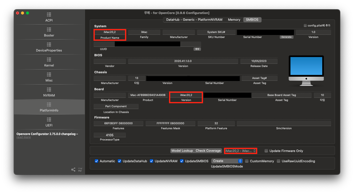Click the Check Coverage button
354x193 pixels.
coord(208,151)
